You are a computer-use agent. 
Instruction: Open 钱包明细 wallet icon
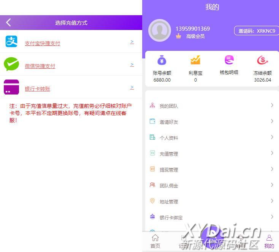229,60
